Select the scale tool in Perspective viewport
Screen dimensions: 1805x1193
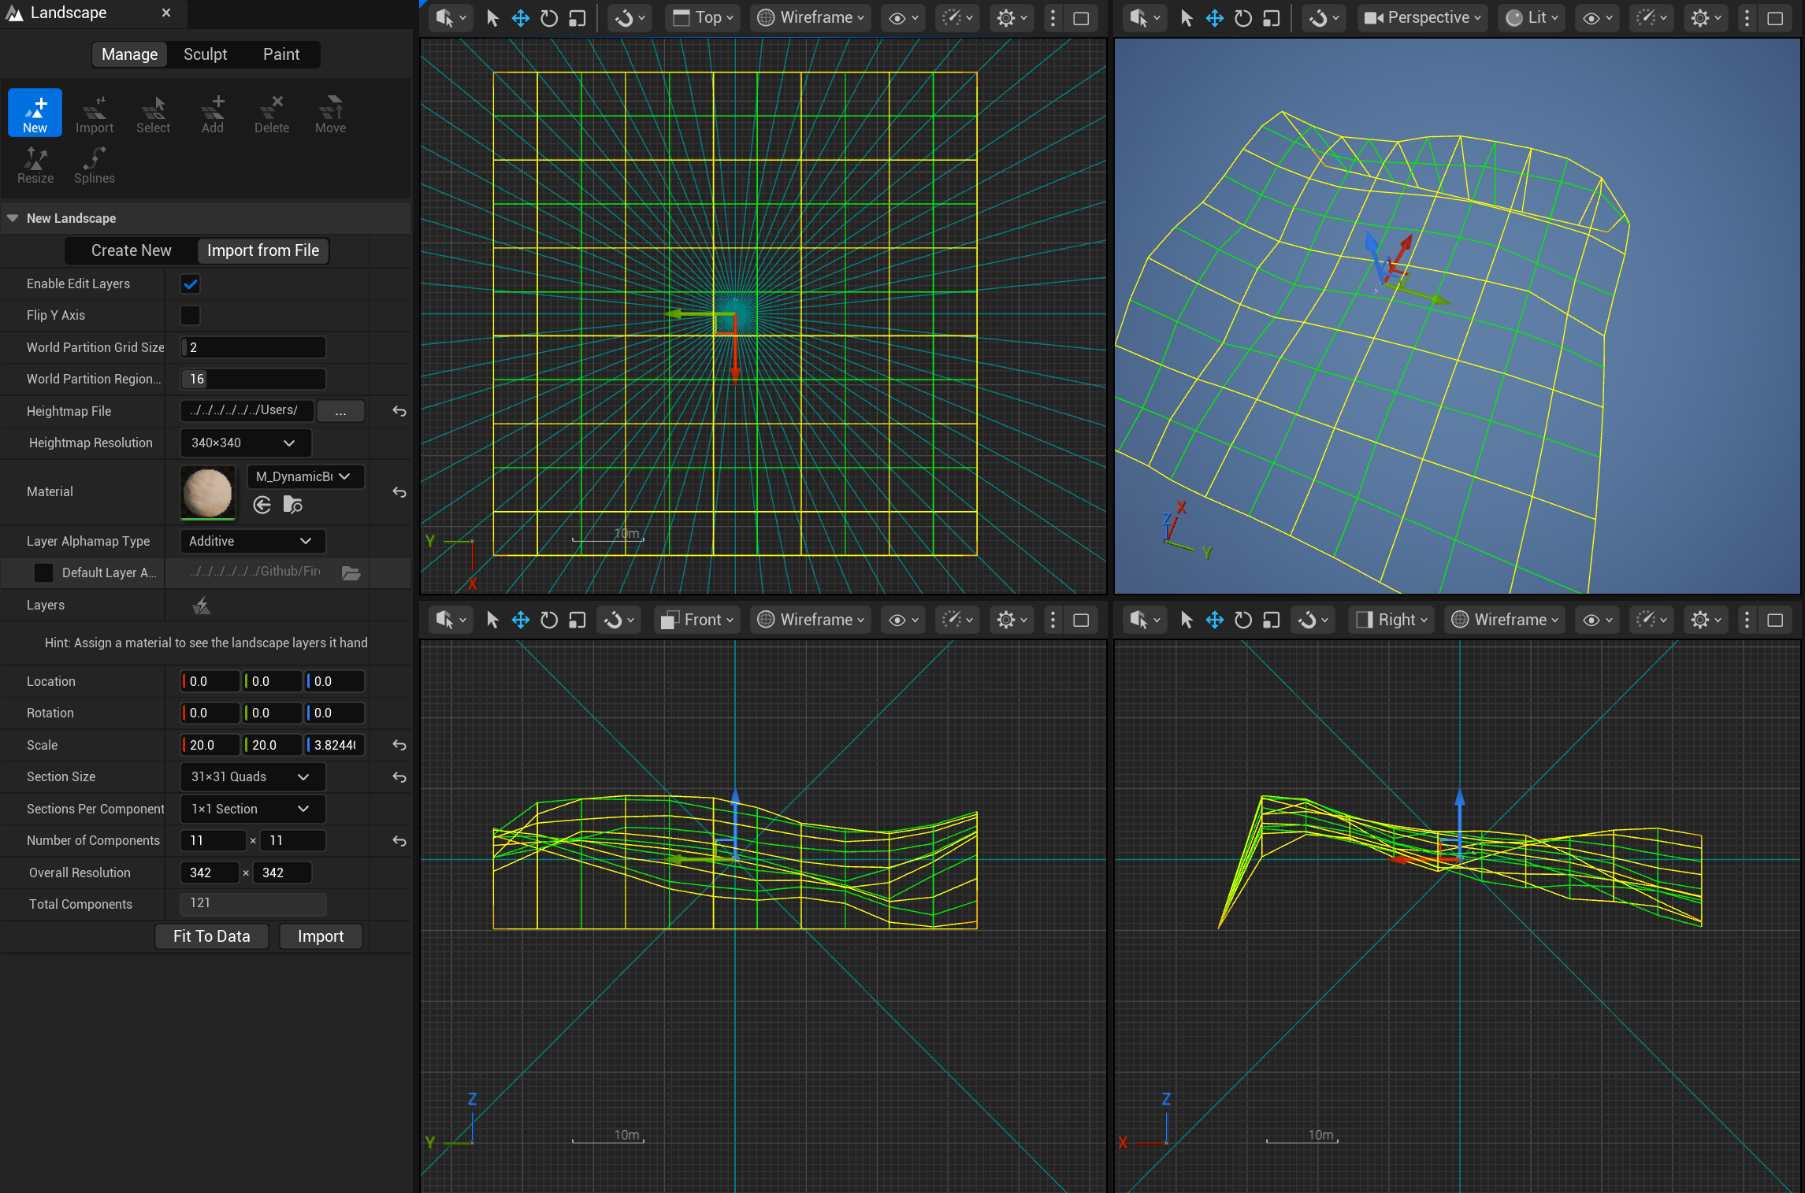(1271, 18)
